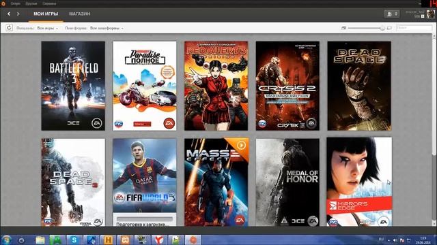Open the friends list icon

click(391, 14)
